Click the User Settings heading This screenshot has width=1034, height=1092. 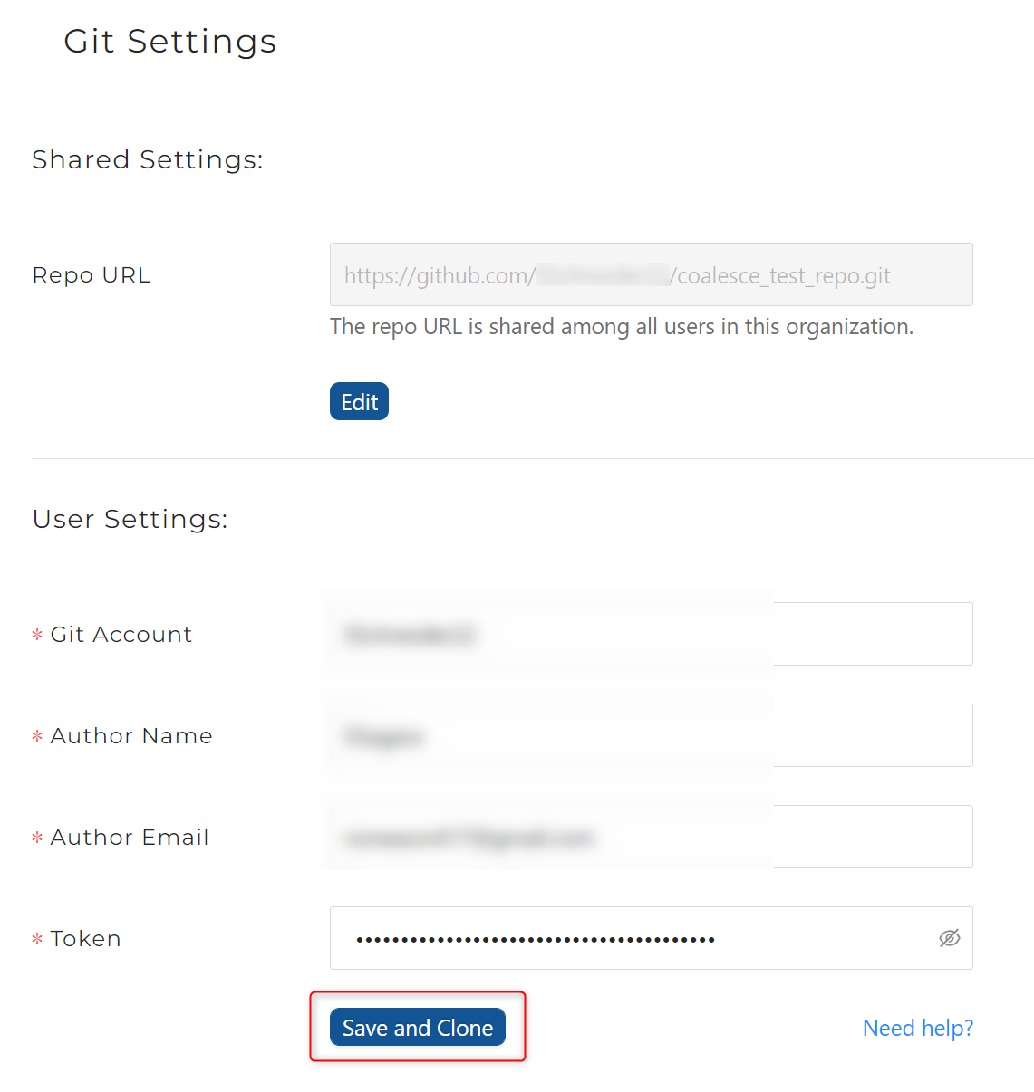(x=130, y=520)
